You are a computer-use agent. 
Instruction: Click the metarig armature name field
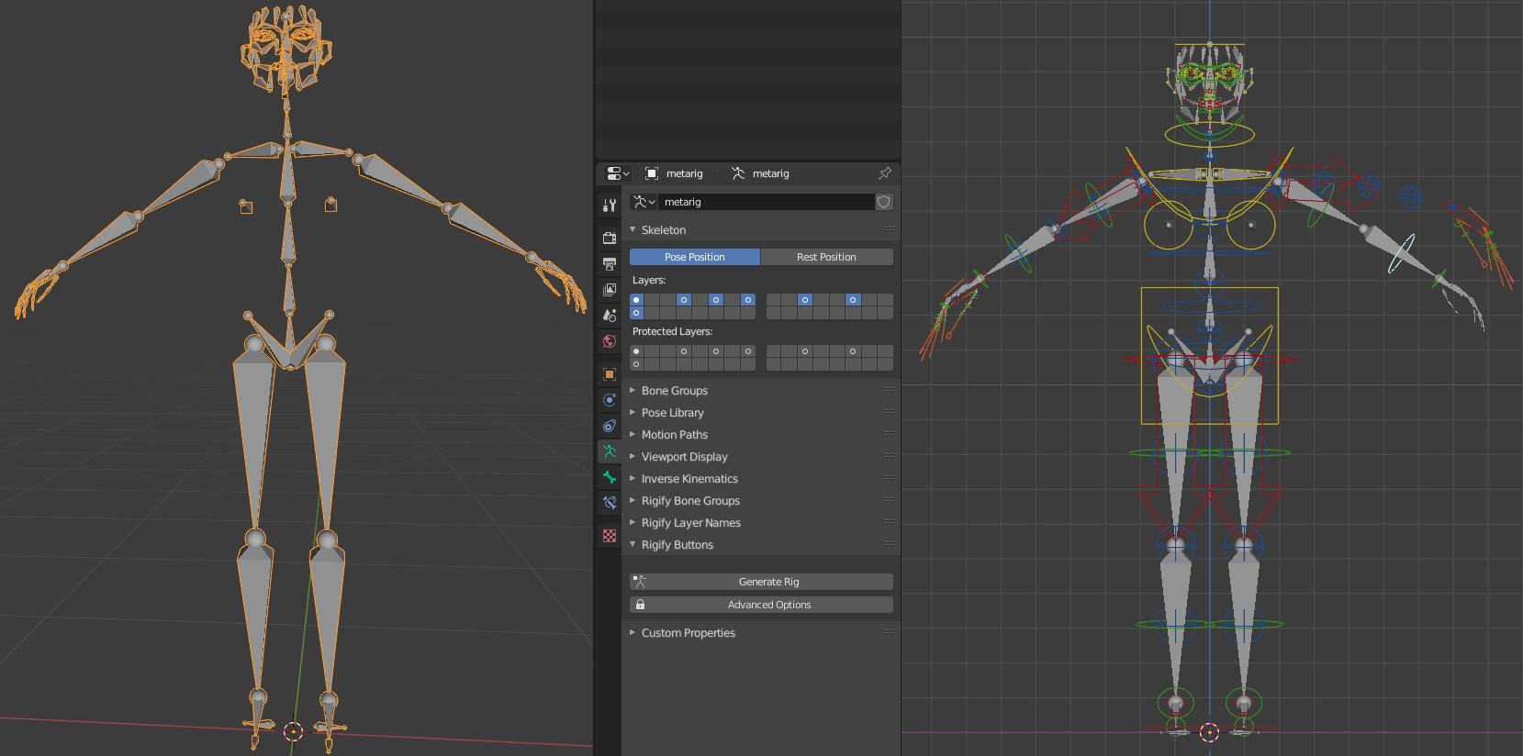(x=767, y=202)
